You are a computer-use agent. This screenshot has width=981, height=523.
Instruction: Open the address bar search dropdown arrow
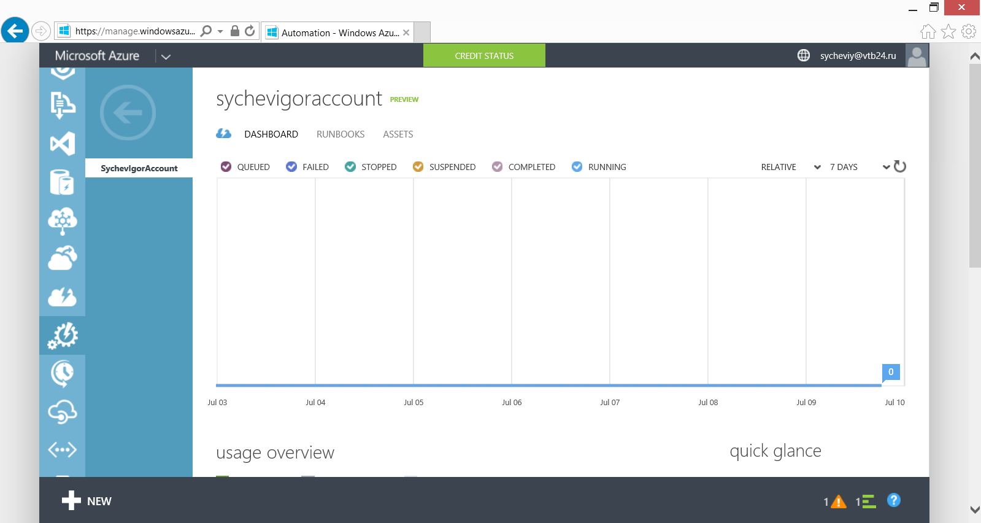point(220,31)
